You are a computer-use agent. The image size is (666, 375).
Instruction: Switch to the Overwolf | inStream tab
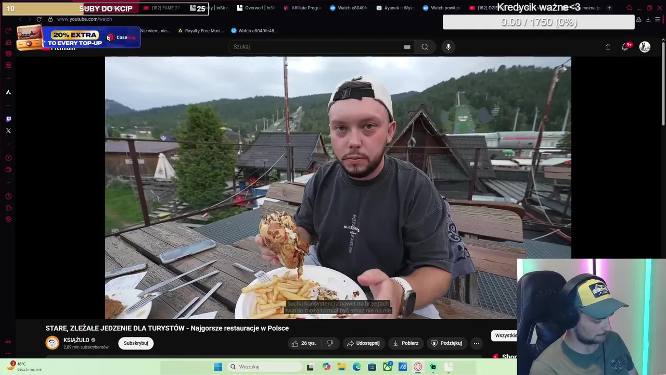[256, 8]
